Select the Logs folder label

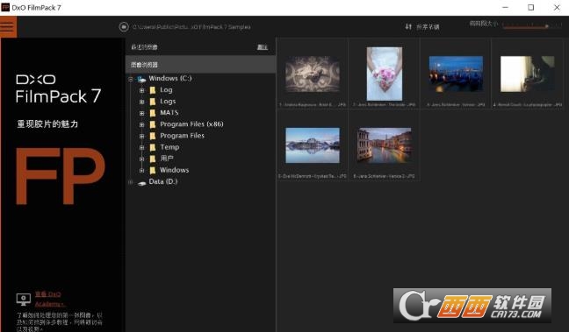168,102
